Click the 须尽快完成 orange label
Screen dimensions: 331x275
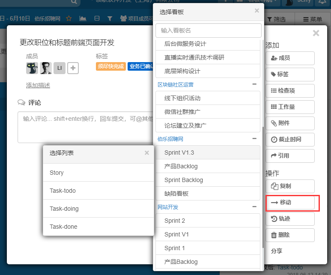[x=110, y=66]
